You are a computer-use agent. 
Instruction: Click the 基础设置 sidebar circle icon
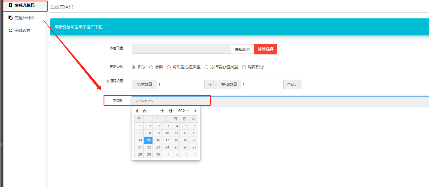click(x=11, y=30)
